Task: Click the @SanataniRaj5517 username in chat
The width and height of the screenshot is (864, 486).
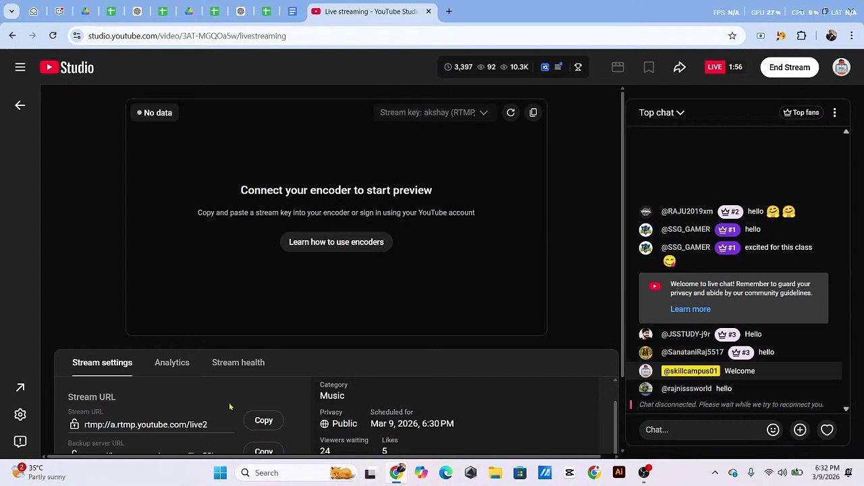Action: tap(693, 352)
